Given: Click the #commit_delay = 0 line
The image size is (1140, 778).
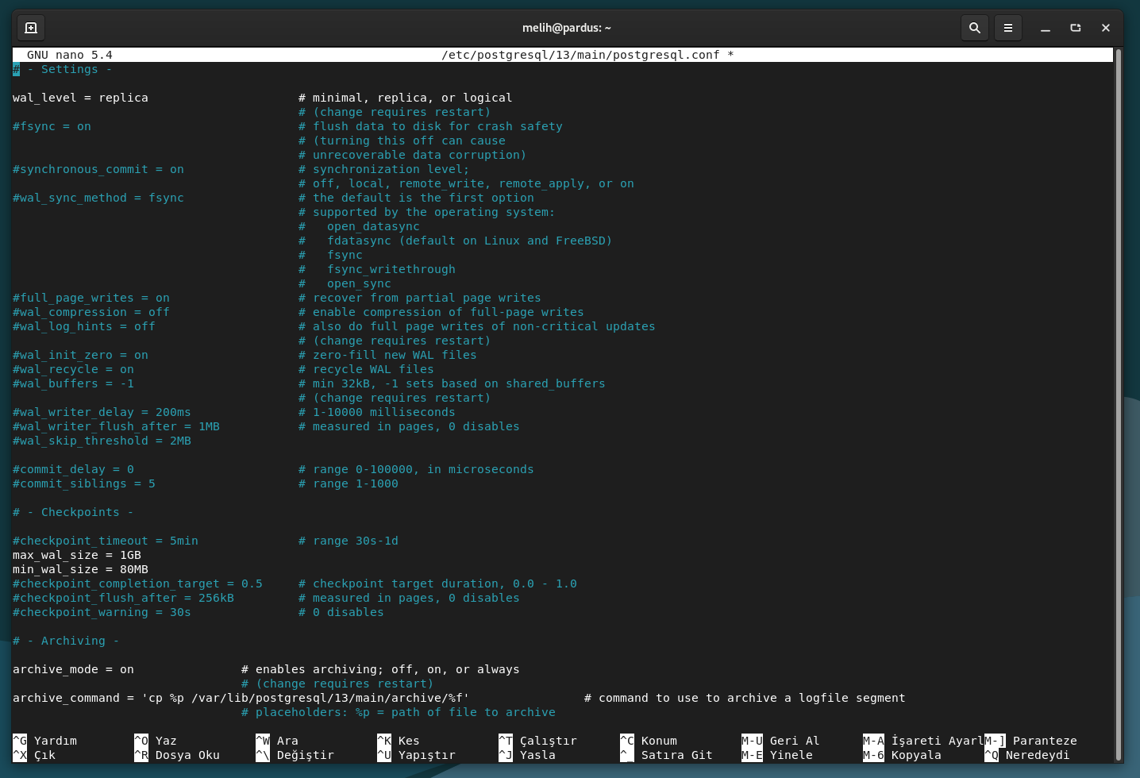Looking at the screenshot, I should [73, 469].
